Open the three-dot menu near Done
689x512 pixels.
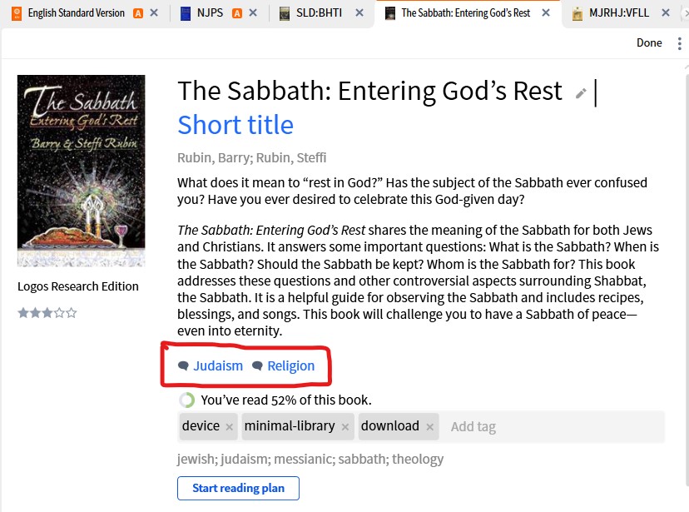(680, 42)
